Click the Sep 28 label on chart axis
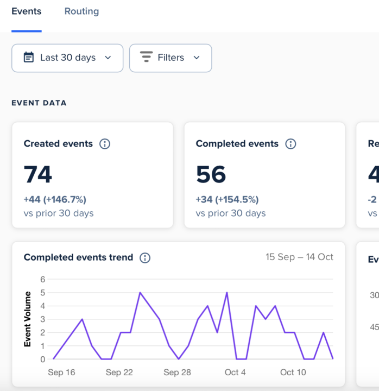The height and width of the screenshot is (391, 379). point(178,372)
